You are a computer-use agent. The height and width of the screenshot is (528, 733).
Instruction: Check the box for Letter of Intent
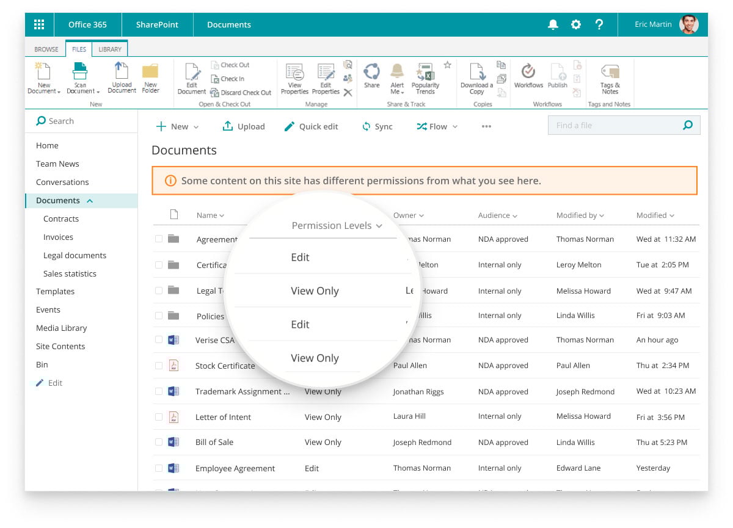[159, 417]
